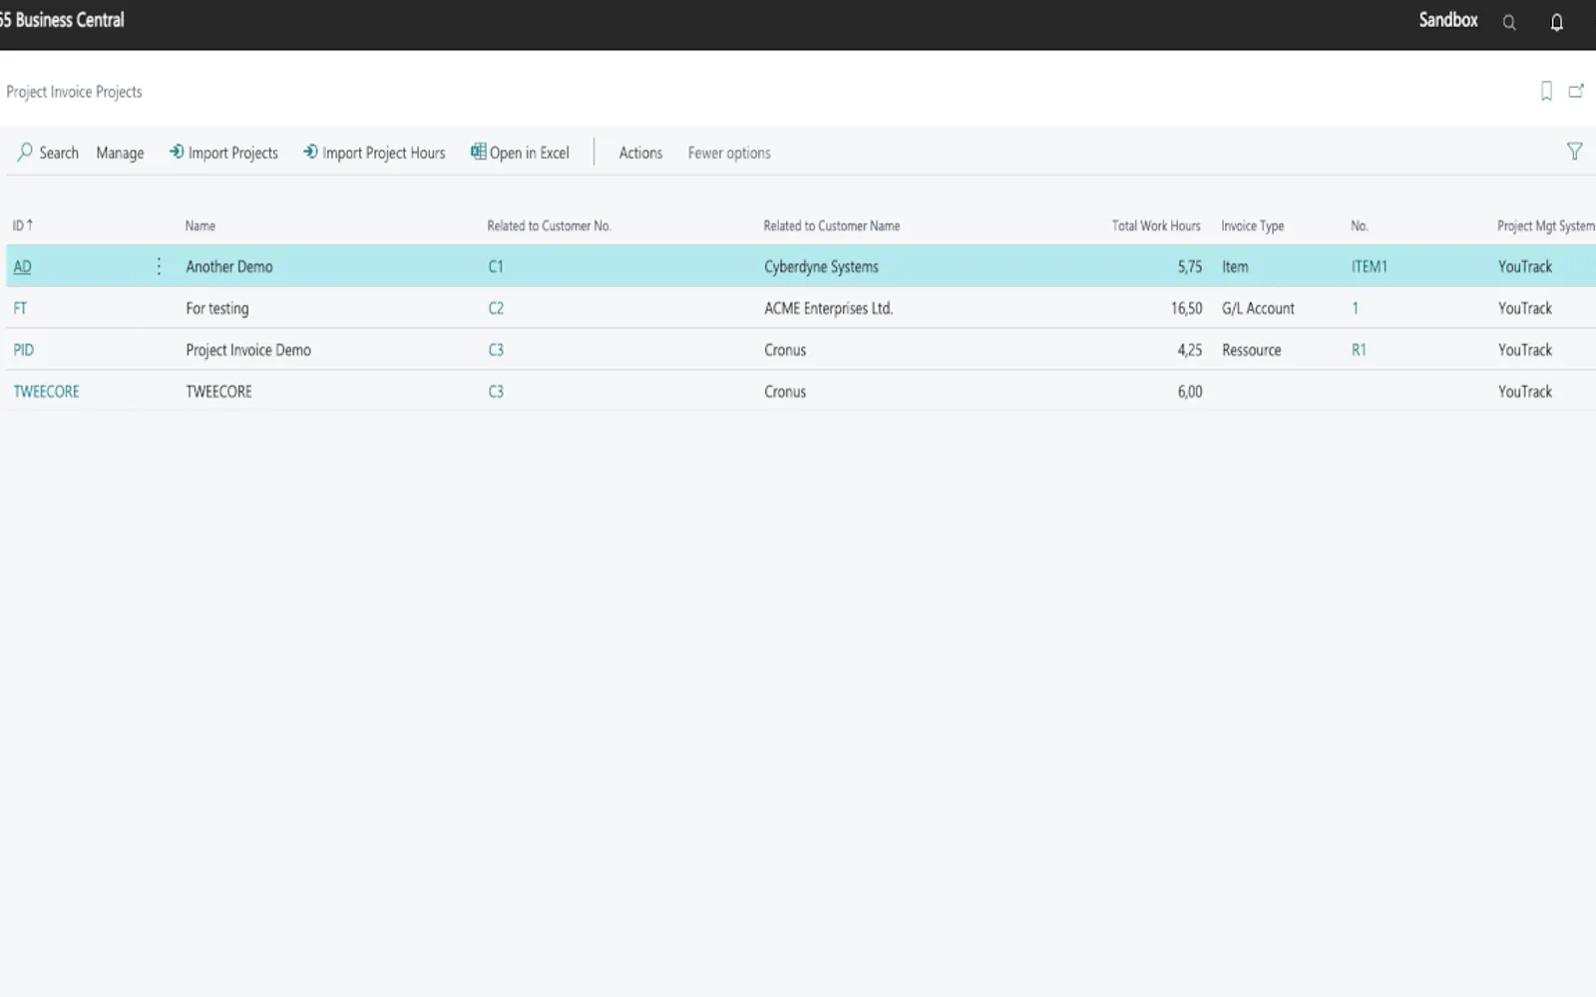
Task: Show row options for AD project
Action: [x=159, y=266]
